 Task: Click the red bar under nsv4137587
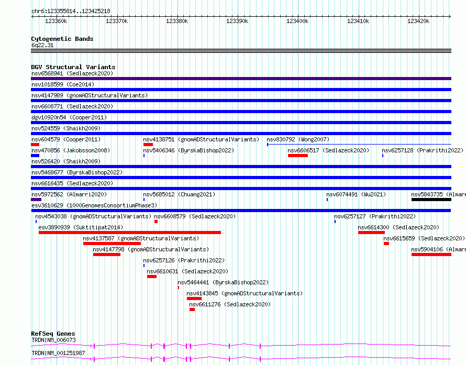tap(112, 244)
